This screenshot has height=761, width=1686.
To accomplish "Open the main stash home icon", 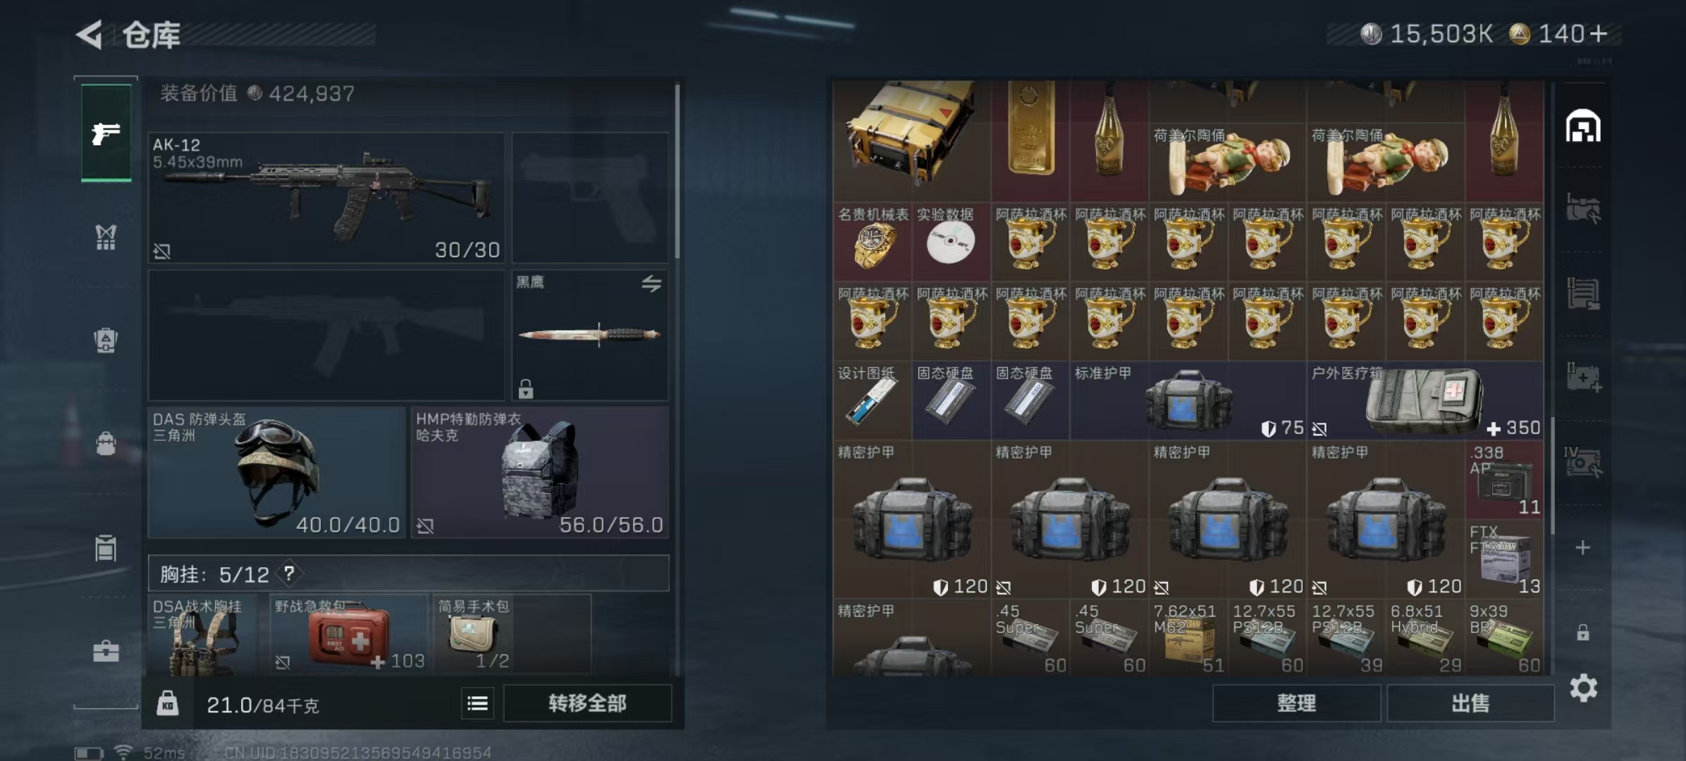I will click(x=1583, y=127).
